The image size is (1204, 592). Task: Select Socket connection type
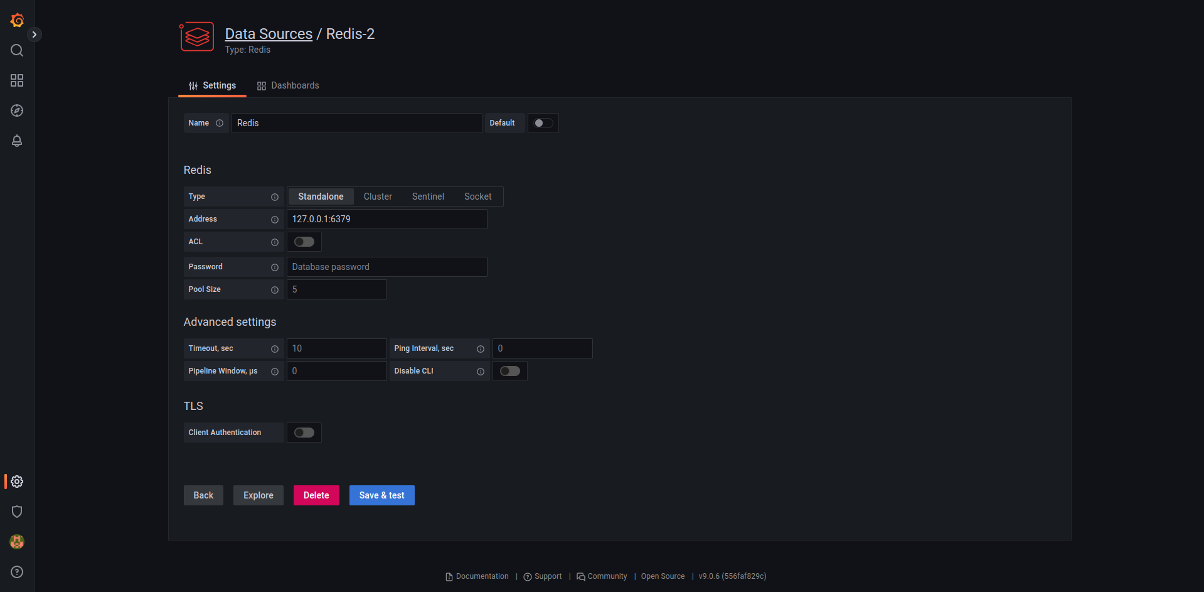click(478, 196)
